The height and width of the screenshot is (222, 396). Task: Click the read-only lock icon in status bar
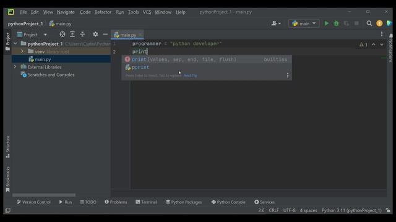(x=388, y=210)
